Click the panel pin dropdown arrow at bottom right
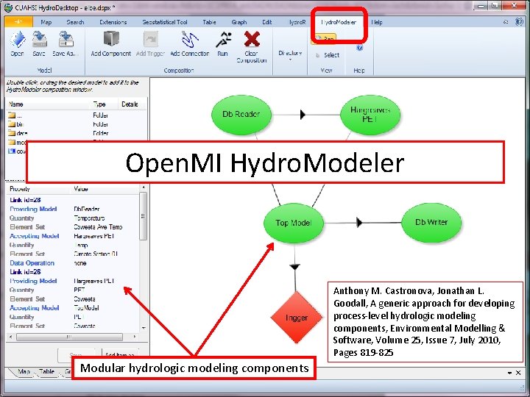 click(509, 373)
